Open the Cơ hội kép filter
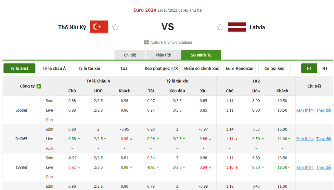This screenshot has width=334, height=190. click(274, 68)
